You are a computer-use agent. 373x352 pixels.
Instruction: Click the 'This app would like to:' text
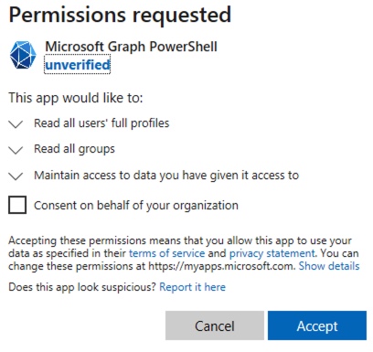76,98
